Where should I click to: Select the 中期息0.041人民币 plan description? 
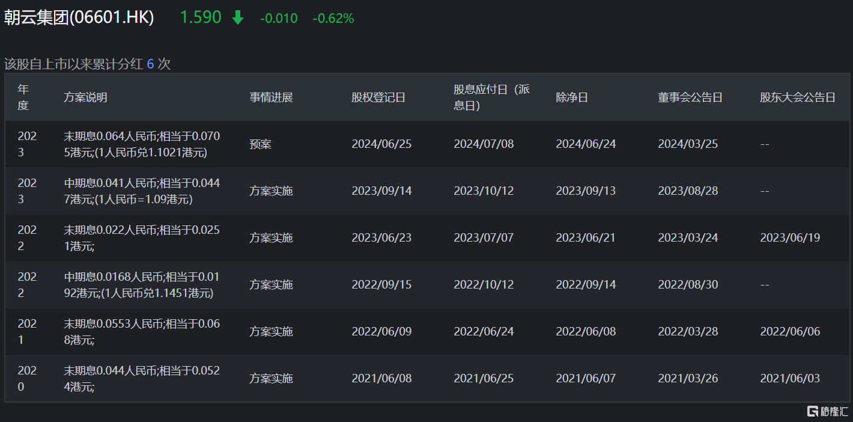[142, 191]
